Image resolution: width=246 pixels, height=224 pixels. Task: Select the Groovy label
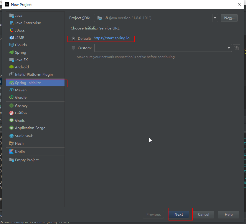point(21,106)
